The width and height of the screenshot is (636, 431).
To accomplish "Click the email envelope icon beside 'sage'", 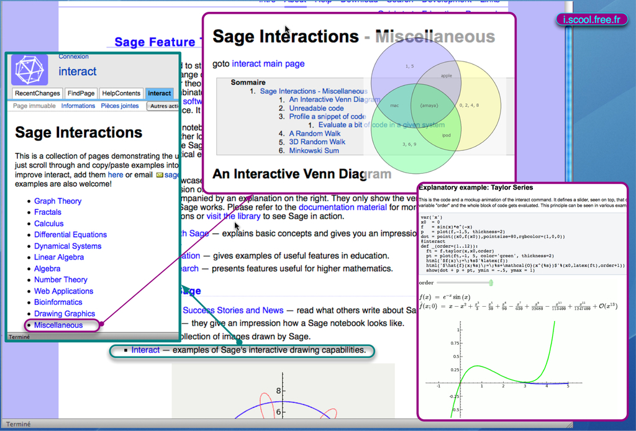I will [160, 175].
